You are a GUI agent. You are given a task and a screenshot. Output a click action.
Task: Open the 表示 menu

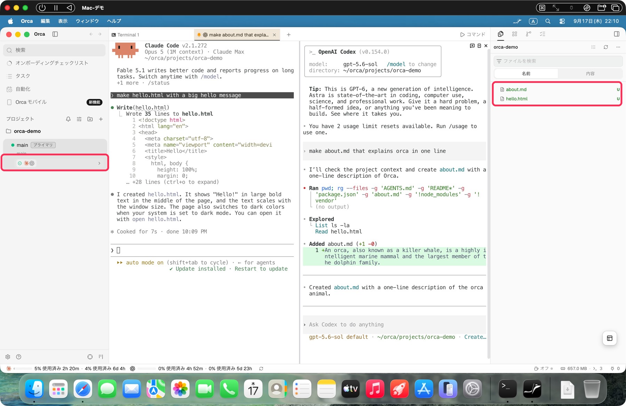pos(63,21)
